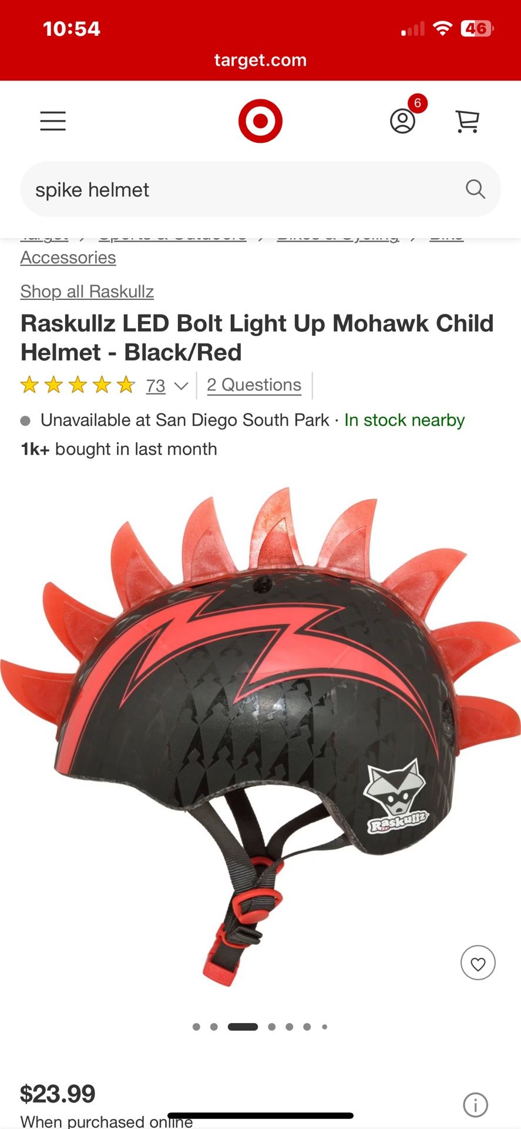The image size is (521, 1129).
Task: Open the hamburger navigation menu
Action: (x=53, y=121)
